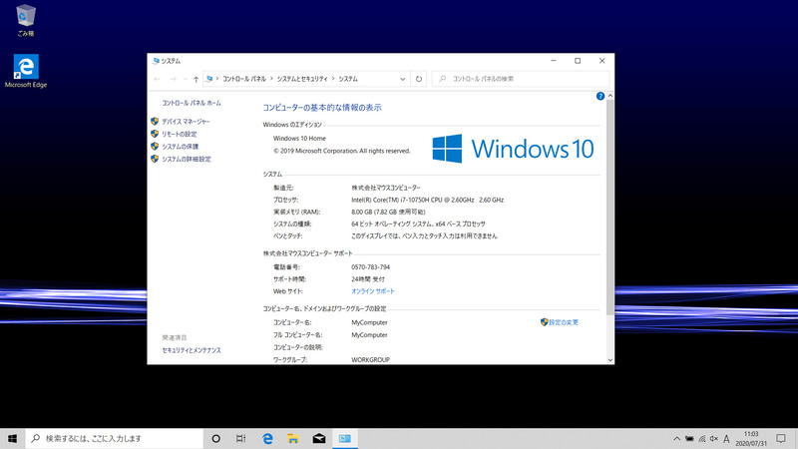Click the 8.00 GB RAM value
Screen dimensions: 798x449
(x=388, y=212)
